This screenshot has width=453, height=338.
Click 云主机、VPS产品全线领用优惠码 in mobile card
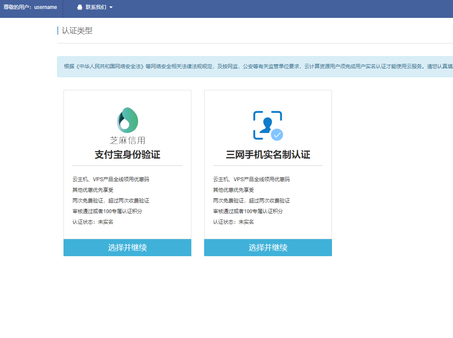[x=251, y=179]
